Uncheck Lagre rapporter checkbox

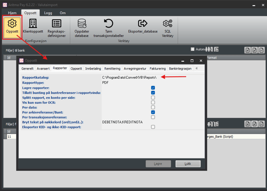[153, 88]
